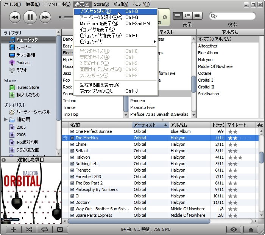Expand the 補助用 folder triangle
The image size is (265, 235).
(6, 120)
